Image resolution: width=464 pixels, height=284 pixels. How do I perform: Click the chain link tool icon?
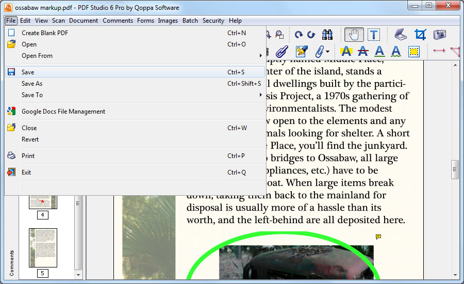click(x=281, y=52)
